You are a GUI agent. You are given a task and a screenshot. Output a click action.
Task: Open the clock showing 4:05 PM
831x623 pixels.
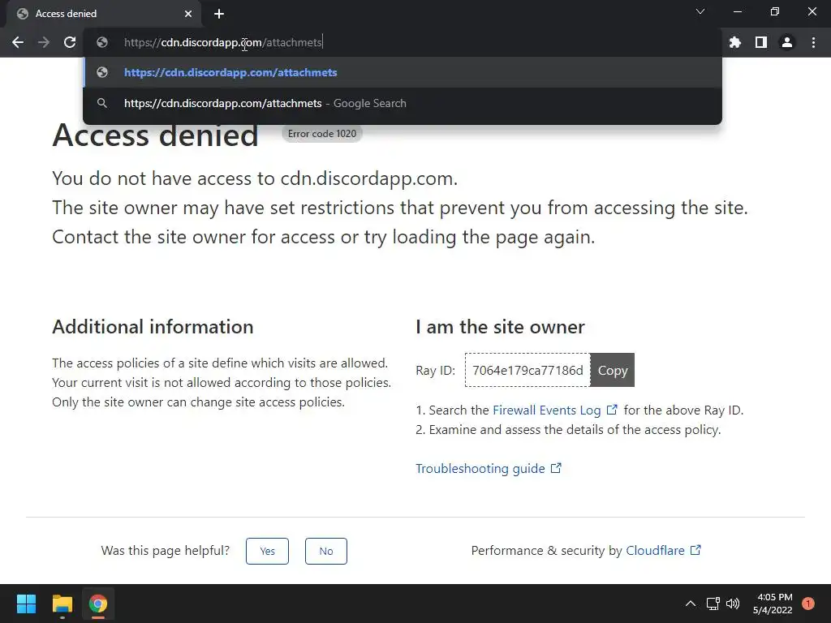click(773, 604)
